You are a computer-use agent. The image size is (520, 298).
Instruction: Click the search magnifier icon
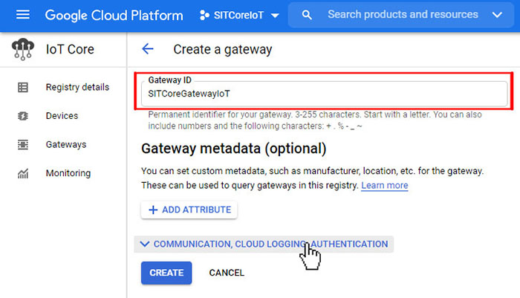tap(307, 15)
